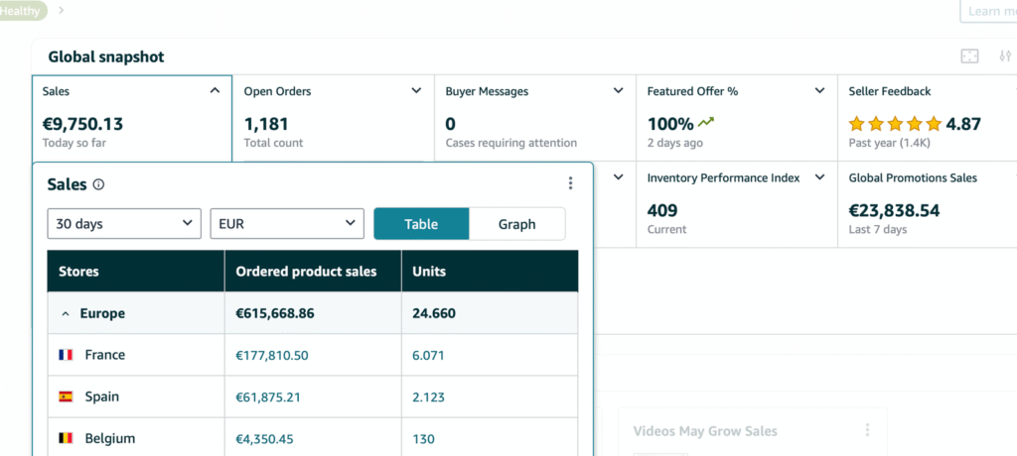Click the Seller Feedback star rating
The image size is (1017, 456).
coord(894,124)
